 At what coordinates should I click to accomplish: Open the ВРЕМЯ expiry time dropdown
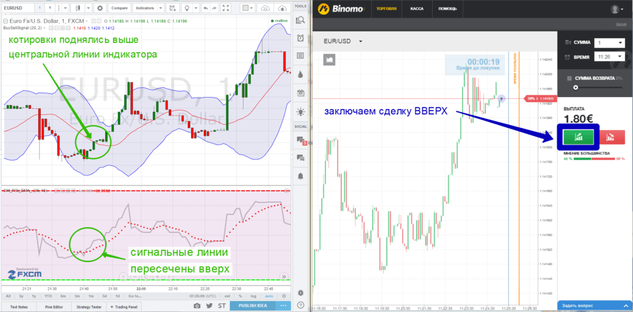click(x=609, y=57)
